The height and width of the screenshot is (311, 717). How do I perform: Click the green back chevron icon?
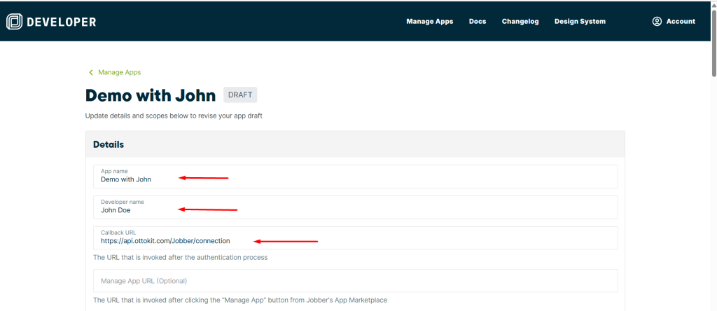pos(90,72)
